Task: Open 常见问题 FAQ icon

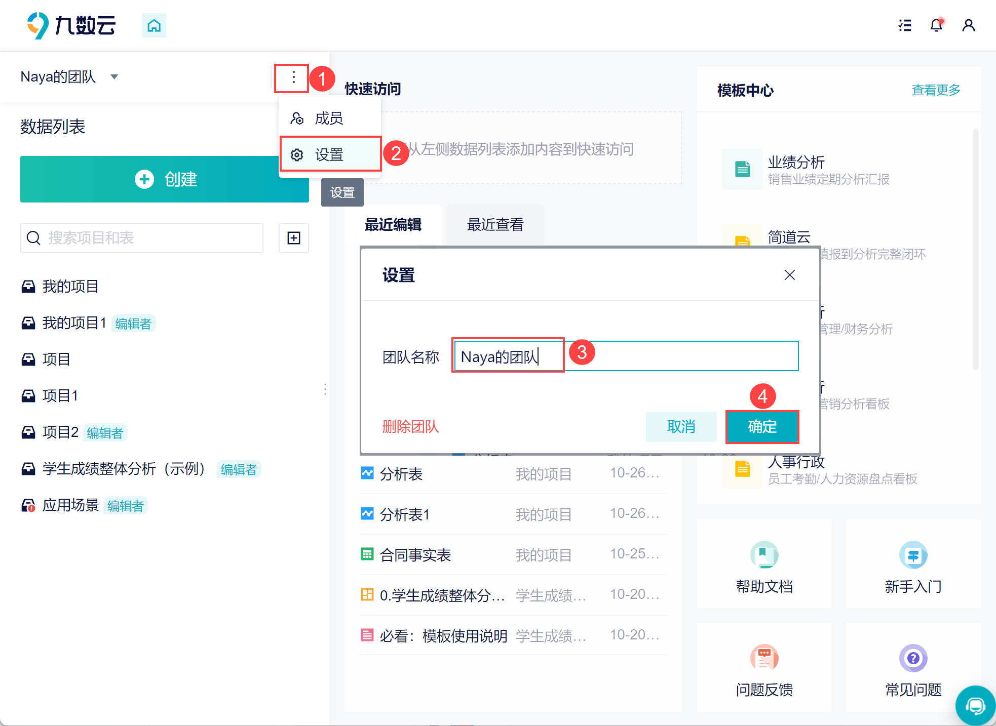Action: click(x=913, y=658)
